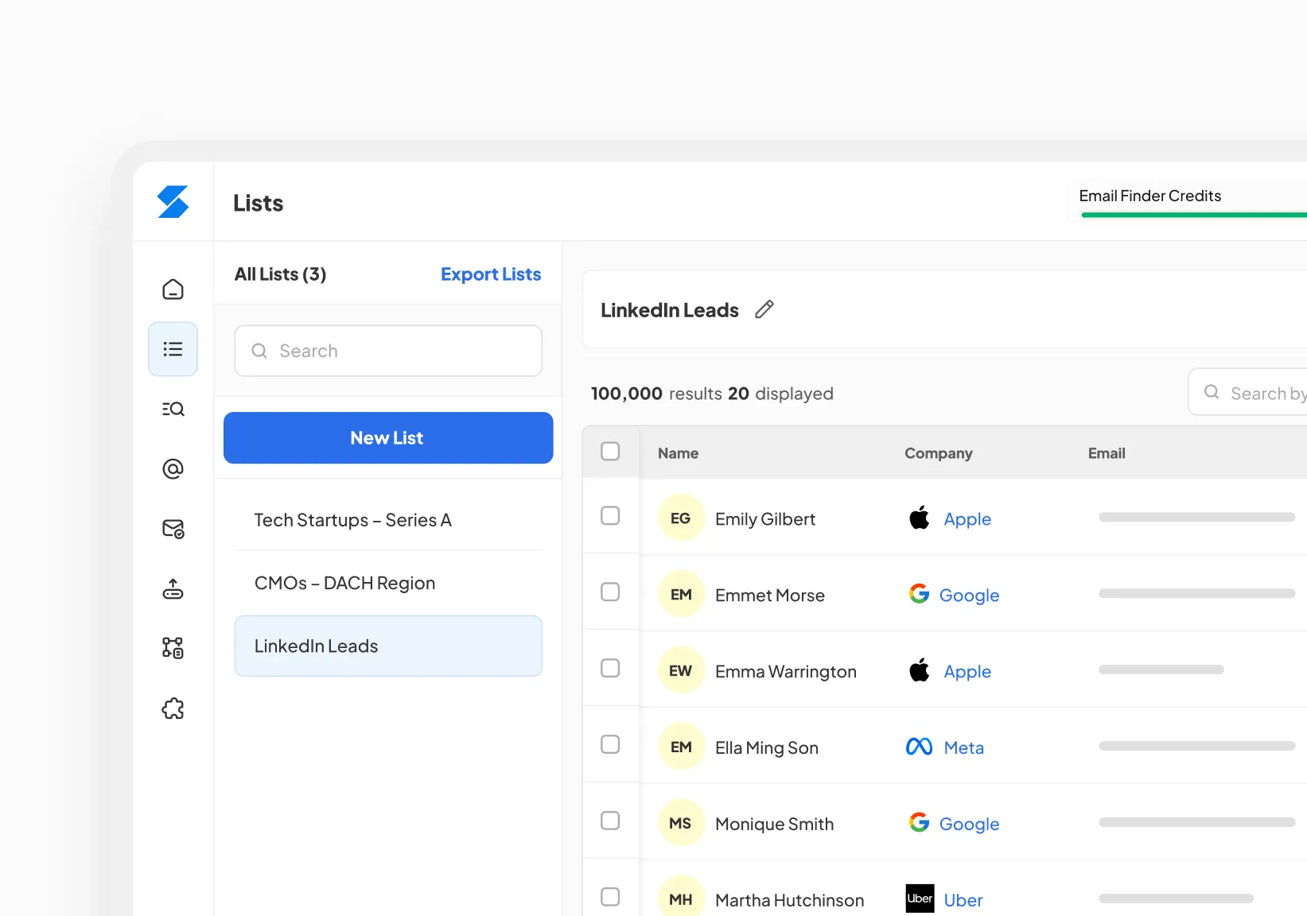Check the box for Emily Gilbert
This screenshot has width=1307, height=916.
pos(610,516)
